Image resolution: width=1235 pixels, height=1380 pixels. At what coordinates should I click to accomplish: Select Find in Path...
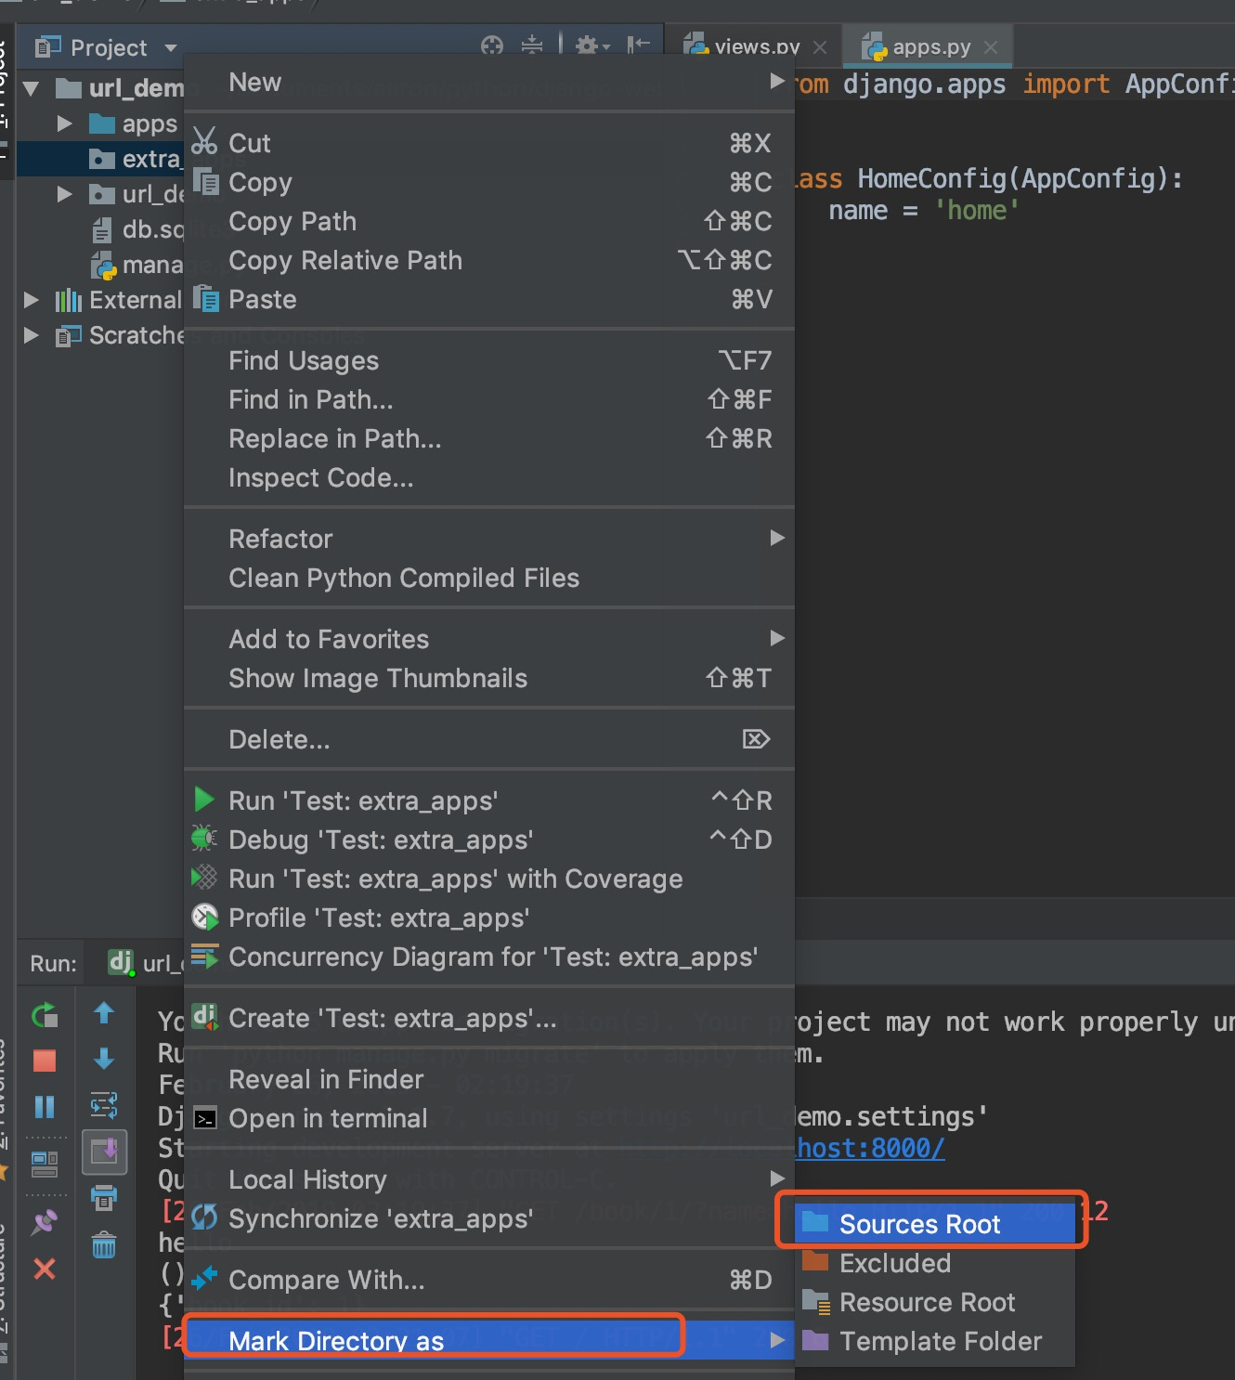coord(489,399)
